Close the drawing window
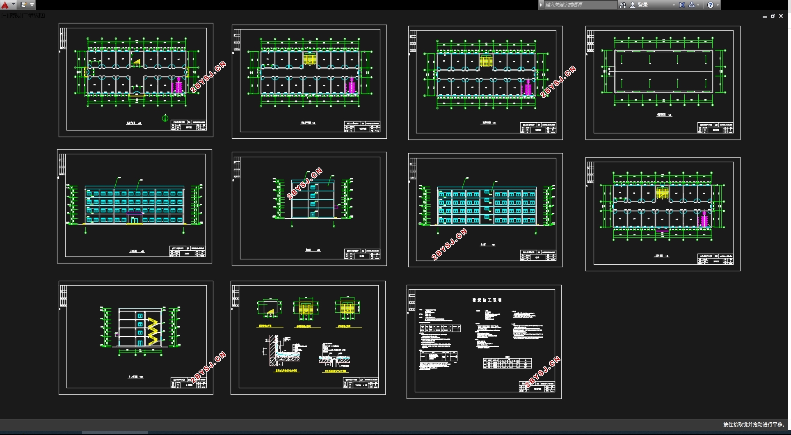This screenshot has height=435, width=791. tap(781, 16)
